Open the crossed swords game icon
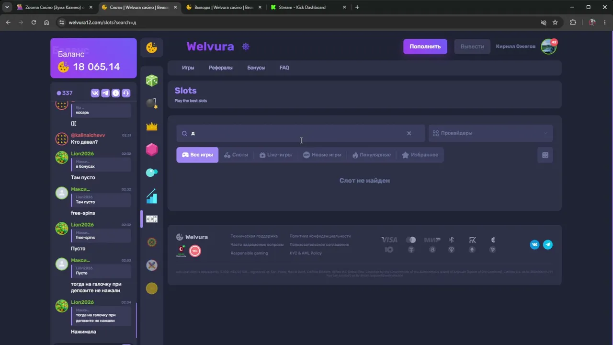This screenshot has height=345, width=613. coord(152,265)
